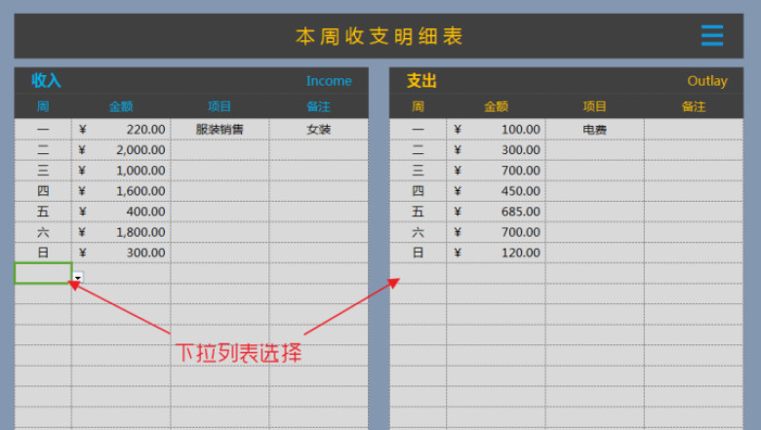Click the 本周收支明细表 title

tap(380, 36)
